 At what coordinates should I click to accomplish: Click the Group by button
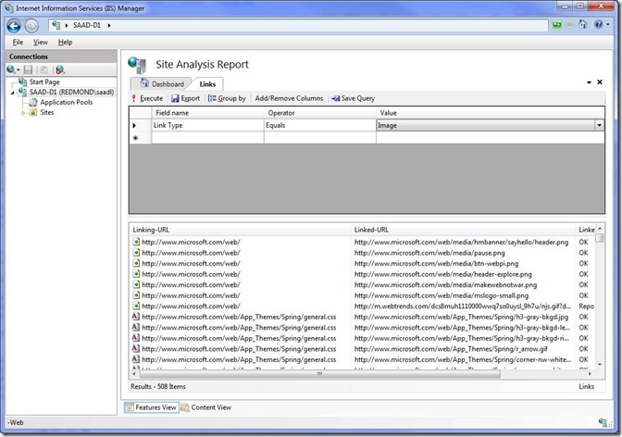(227, 98)
